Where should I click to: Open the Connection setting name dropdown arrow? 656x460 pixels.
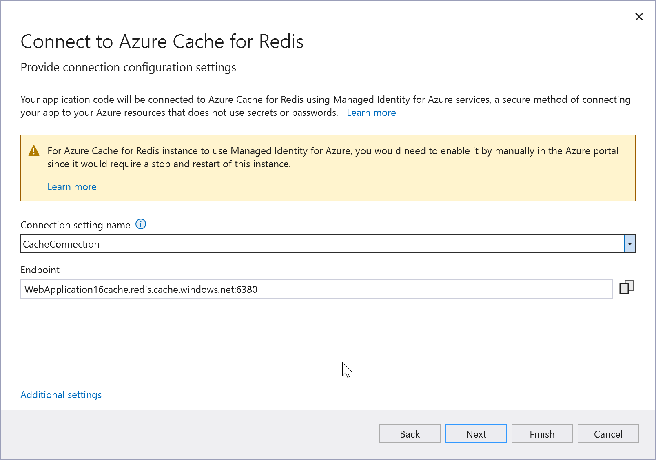coord(630,244)
